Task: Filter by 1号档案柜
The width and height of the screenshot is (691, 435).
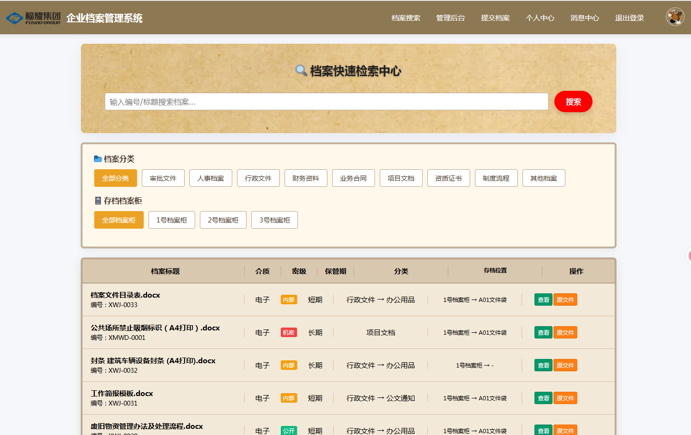Action: pyautogui.click(x=172, y=220)
